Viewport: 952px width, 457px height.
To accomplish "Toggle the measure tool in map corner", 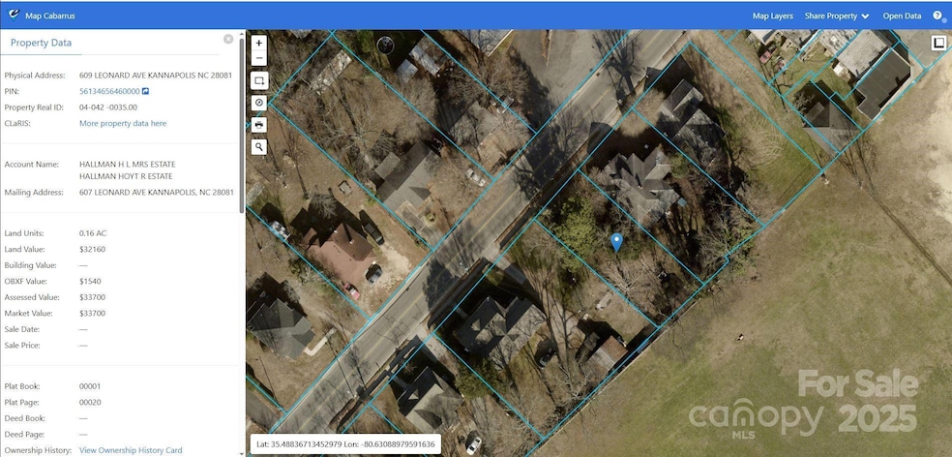I will [937, 43].
